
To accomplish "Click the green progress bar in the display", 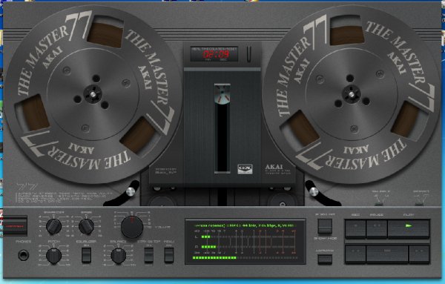I will [245, 258].
